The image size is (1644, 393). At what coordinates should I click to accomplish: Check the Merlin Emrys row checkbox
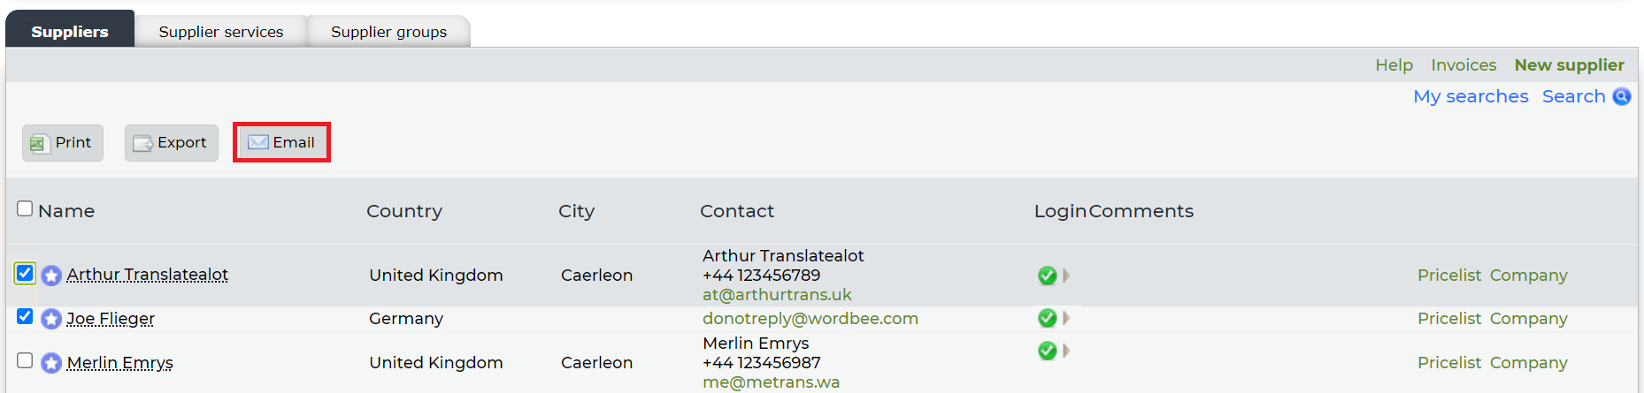25,360
